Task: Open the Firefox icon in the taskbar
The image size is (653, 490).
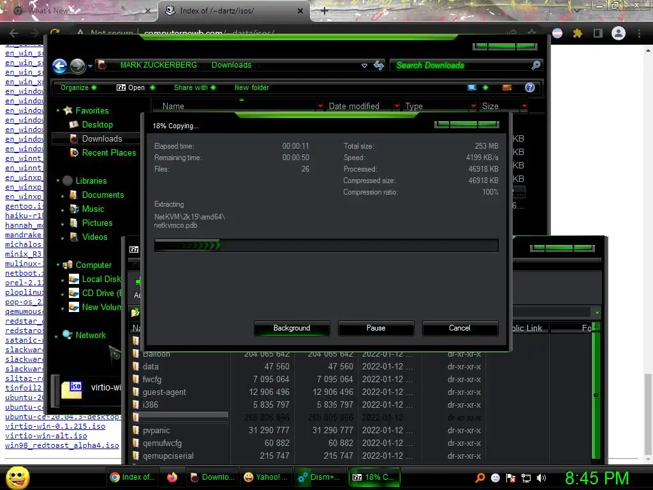Action: tap(172, 477)
